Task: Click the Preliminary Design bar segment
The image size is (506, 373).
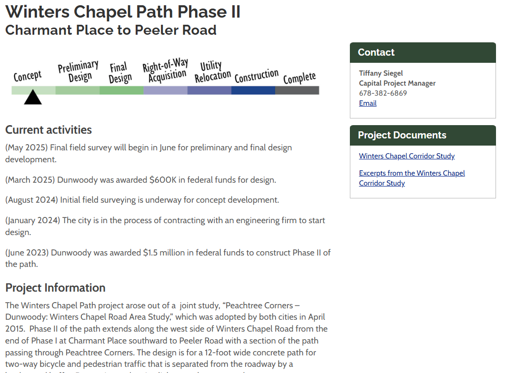Action: click(x=78, y=90)
